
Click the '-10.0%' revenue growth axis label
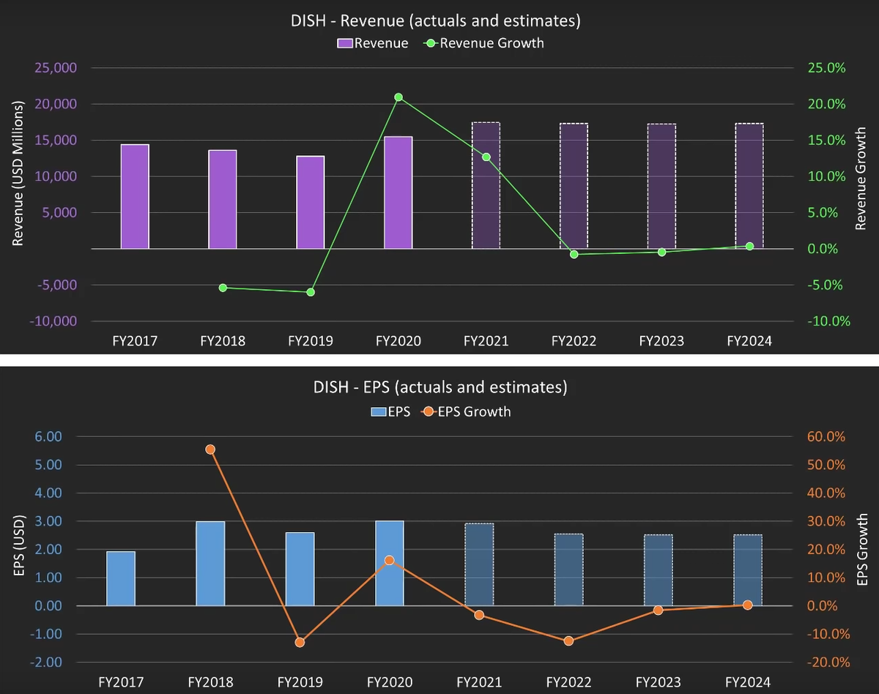coord(828,321)
